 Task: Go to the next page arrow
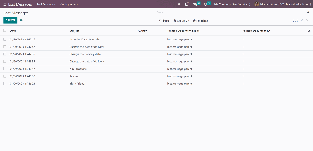(x=307, y=21)
